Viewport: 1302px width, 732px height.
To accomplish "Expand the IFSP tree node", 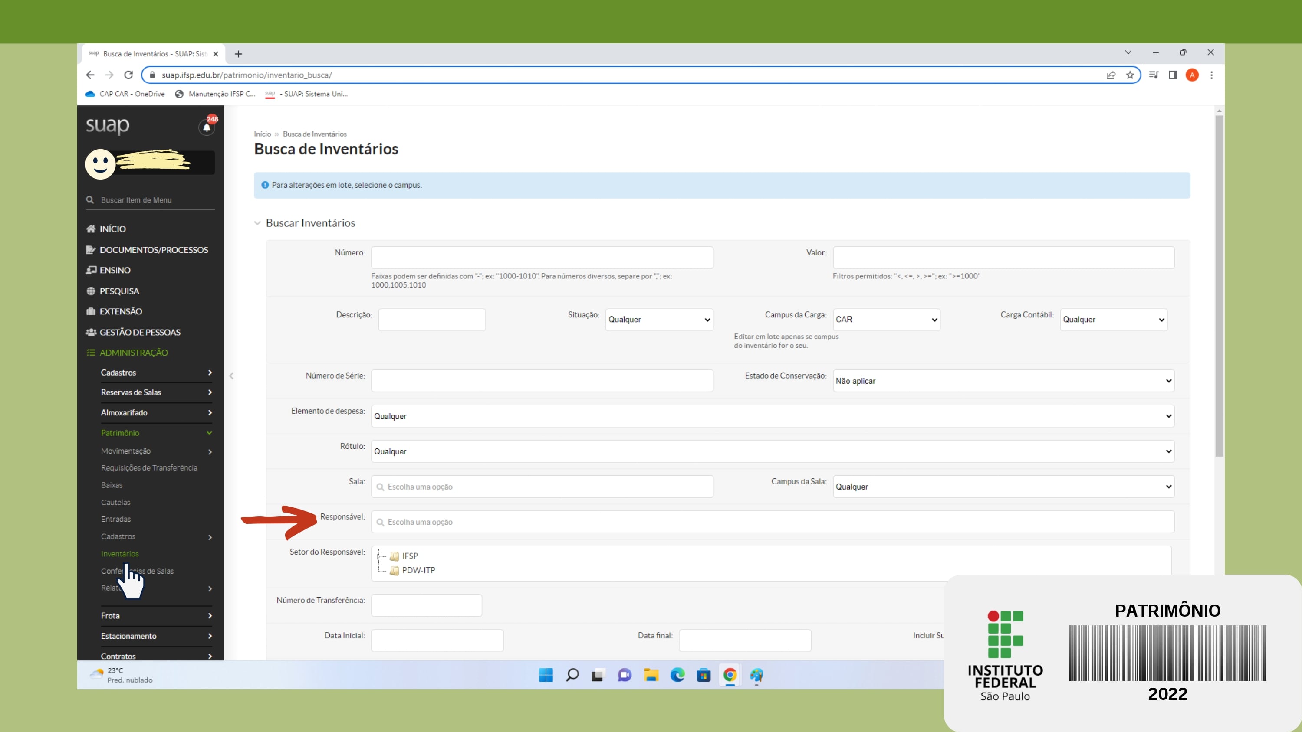I will (x=378, y=556).
